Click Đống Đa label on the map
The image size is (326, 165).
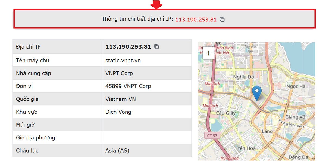coord(298,157)
